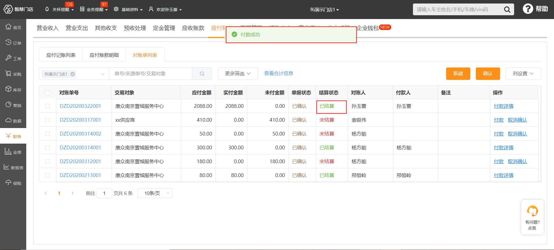Open the 工单 work order sidebar item
Viewport: 554px width, 250px height.
pos(13,58)
